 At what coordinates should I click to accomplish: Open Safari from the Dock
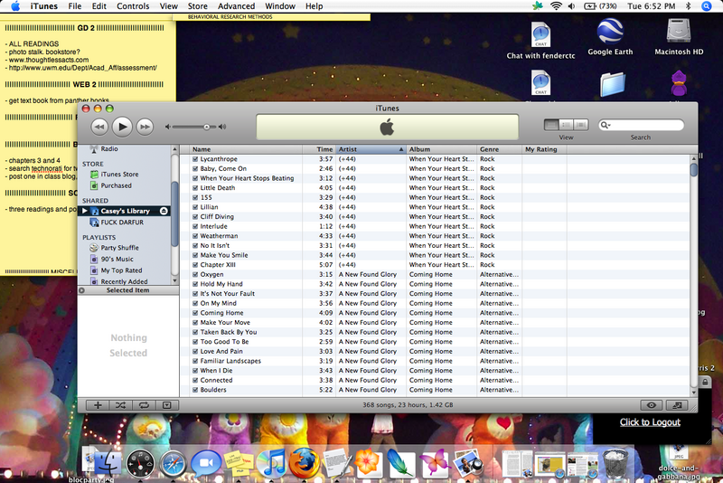click(173, 464)
